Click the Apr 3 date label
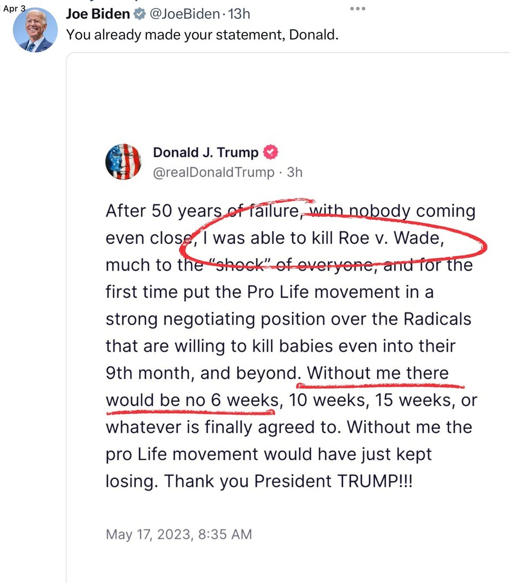Screen dimensions: 510x583 (x=14, y=9)
